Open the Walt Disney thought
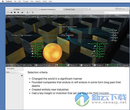Screen dimensions: 130x110 (100, 56)
